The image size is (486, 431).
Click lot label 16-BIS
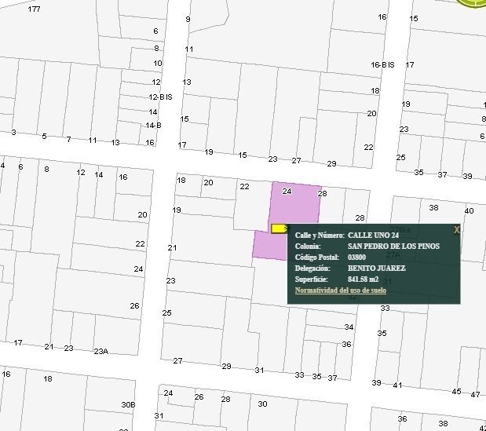382,64
